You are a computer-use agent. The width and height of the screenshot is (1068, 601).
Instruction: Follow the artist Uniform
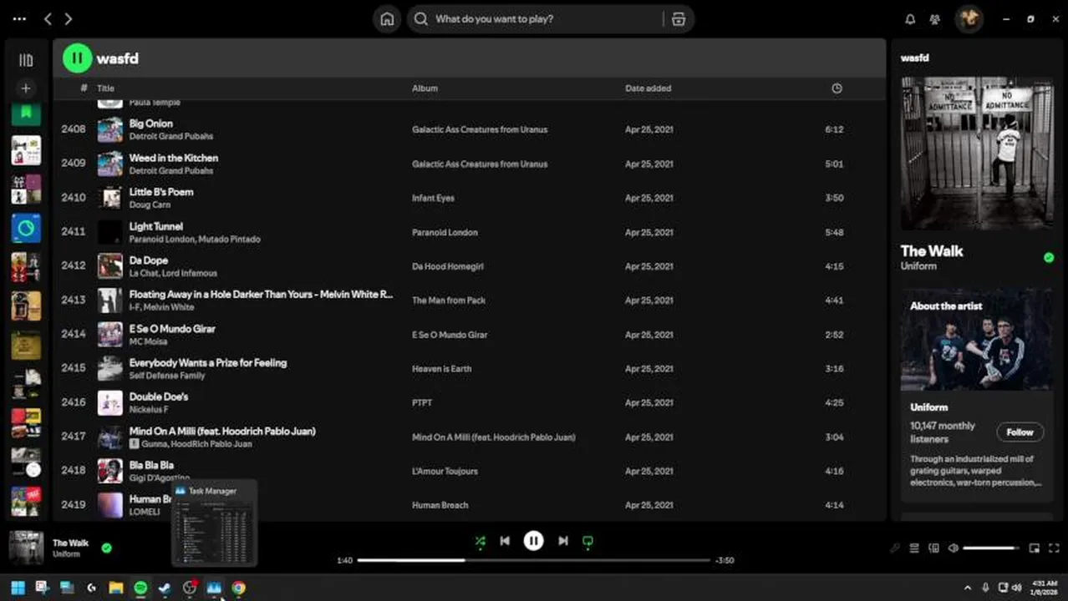coord(1020,432)
